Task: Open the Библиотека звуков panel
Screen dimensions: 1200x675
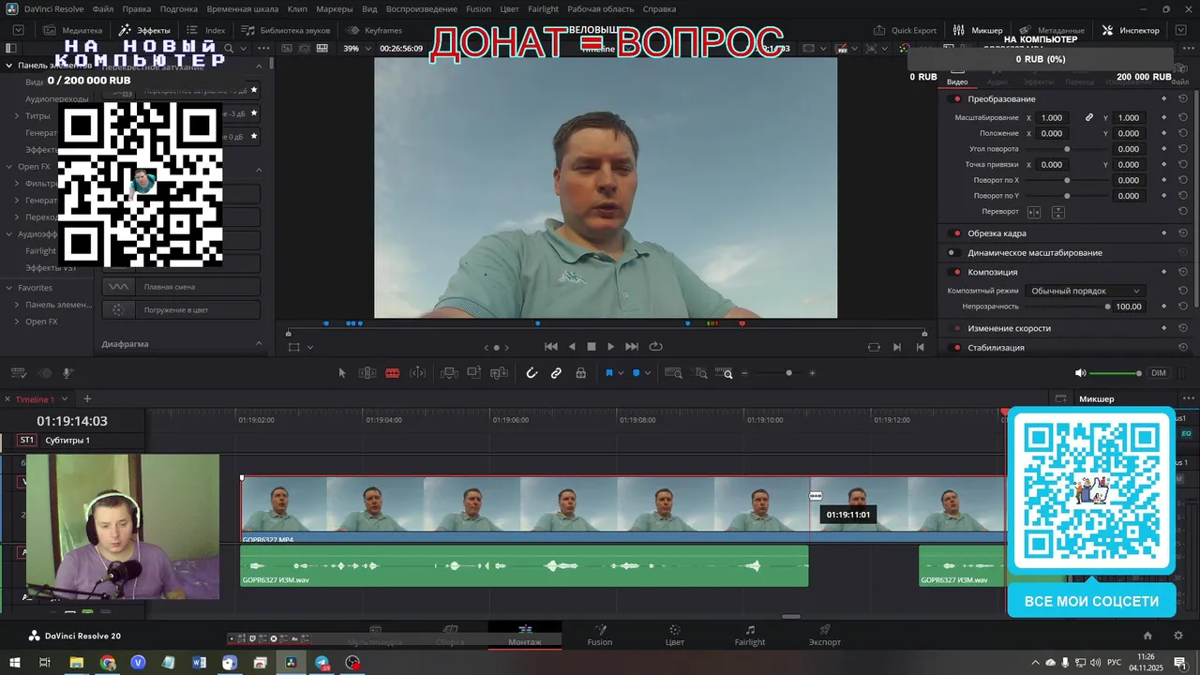Action: [x=285, y=30]
